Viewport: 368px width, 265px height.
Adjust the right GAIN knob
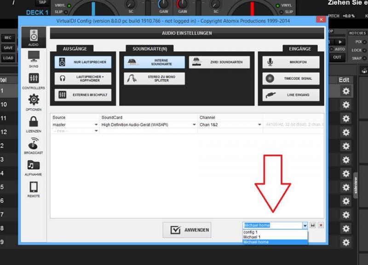click(x=182, y=4)
